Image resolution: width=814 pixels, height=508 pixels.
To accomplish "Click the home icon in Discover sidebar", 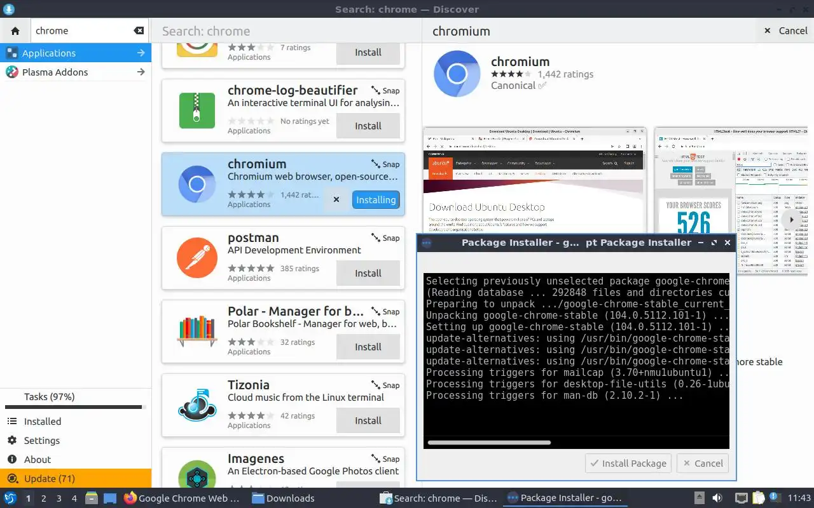I will [x=15, y=30].
